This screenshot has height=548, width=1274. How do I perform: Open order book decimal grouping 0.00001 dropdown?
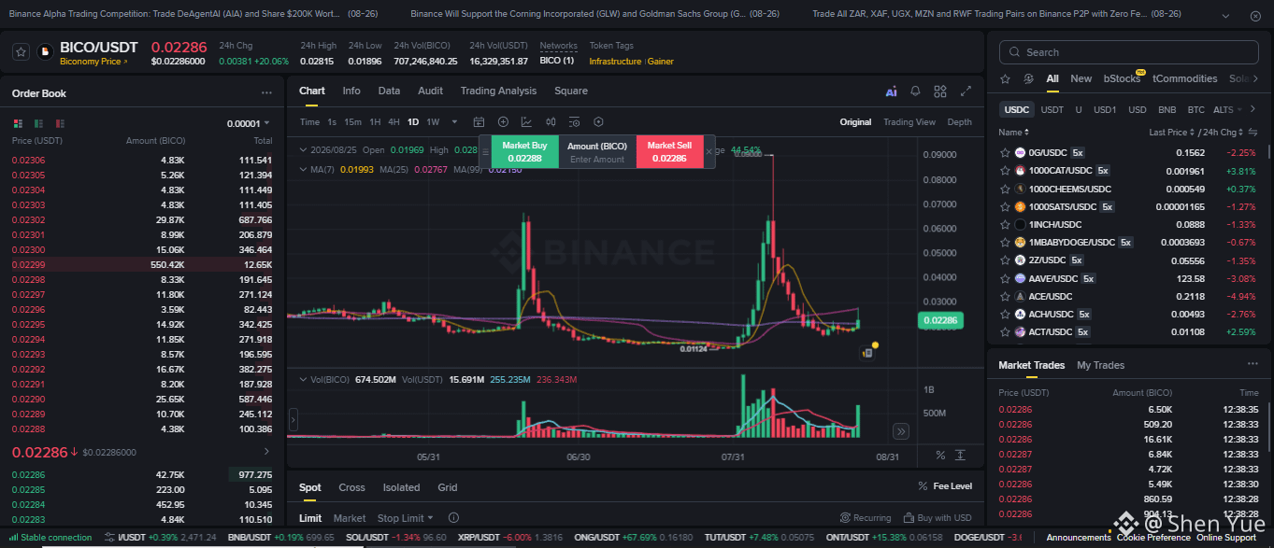click(249, 123)
